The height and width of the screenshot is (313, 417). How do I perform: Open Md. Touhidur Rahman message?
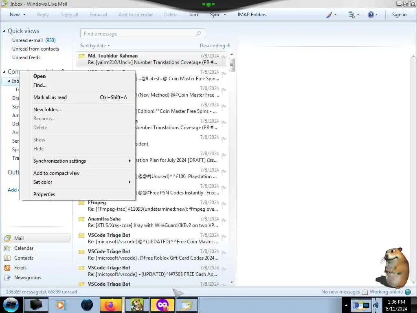151,59
